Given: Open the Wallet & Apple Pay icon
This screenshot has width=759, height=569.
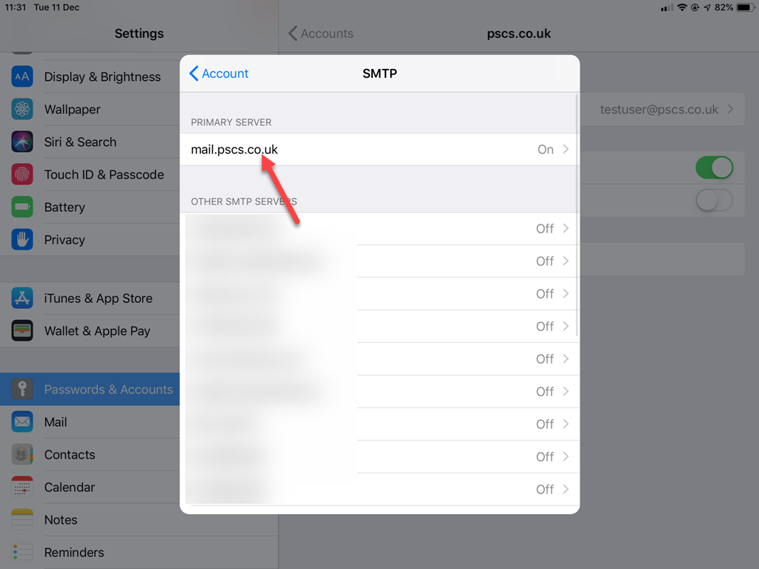Looking at the screenshot, I should point(22,331).
